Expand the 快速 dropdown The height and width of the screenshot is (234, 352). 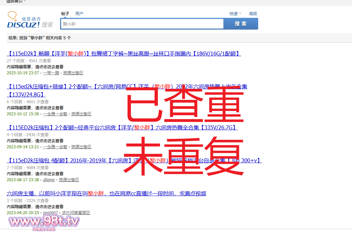point(235,14)
